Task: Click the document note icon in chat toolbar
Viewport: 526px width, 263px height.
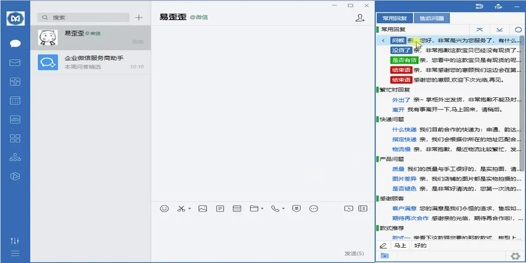Action: pyautogui.click(x=220, y=209)
